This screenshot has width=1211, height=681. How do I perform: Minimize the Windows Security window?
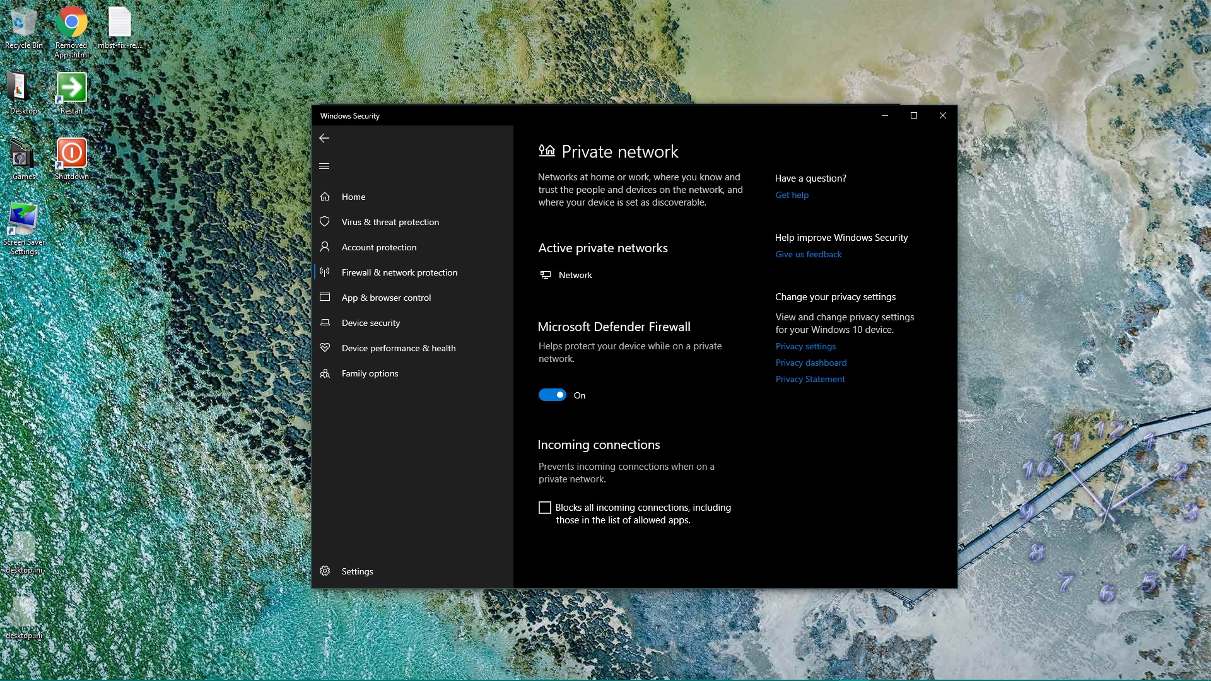pyautogui.click(x=885, y=115)
